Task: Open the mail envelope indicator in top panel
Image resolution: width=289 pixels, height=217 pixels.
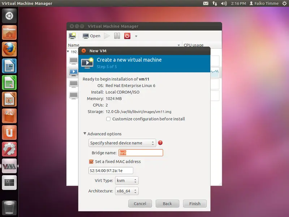Action: pyautogui.click(x=206, y=3)
